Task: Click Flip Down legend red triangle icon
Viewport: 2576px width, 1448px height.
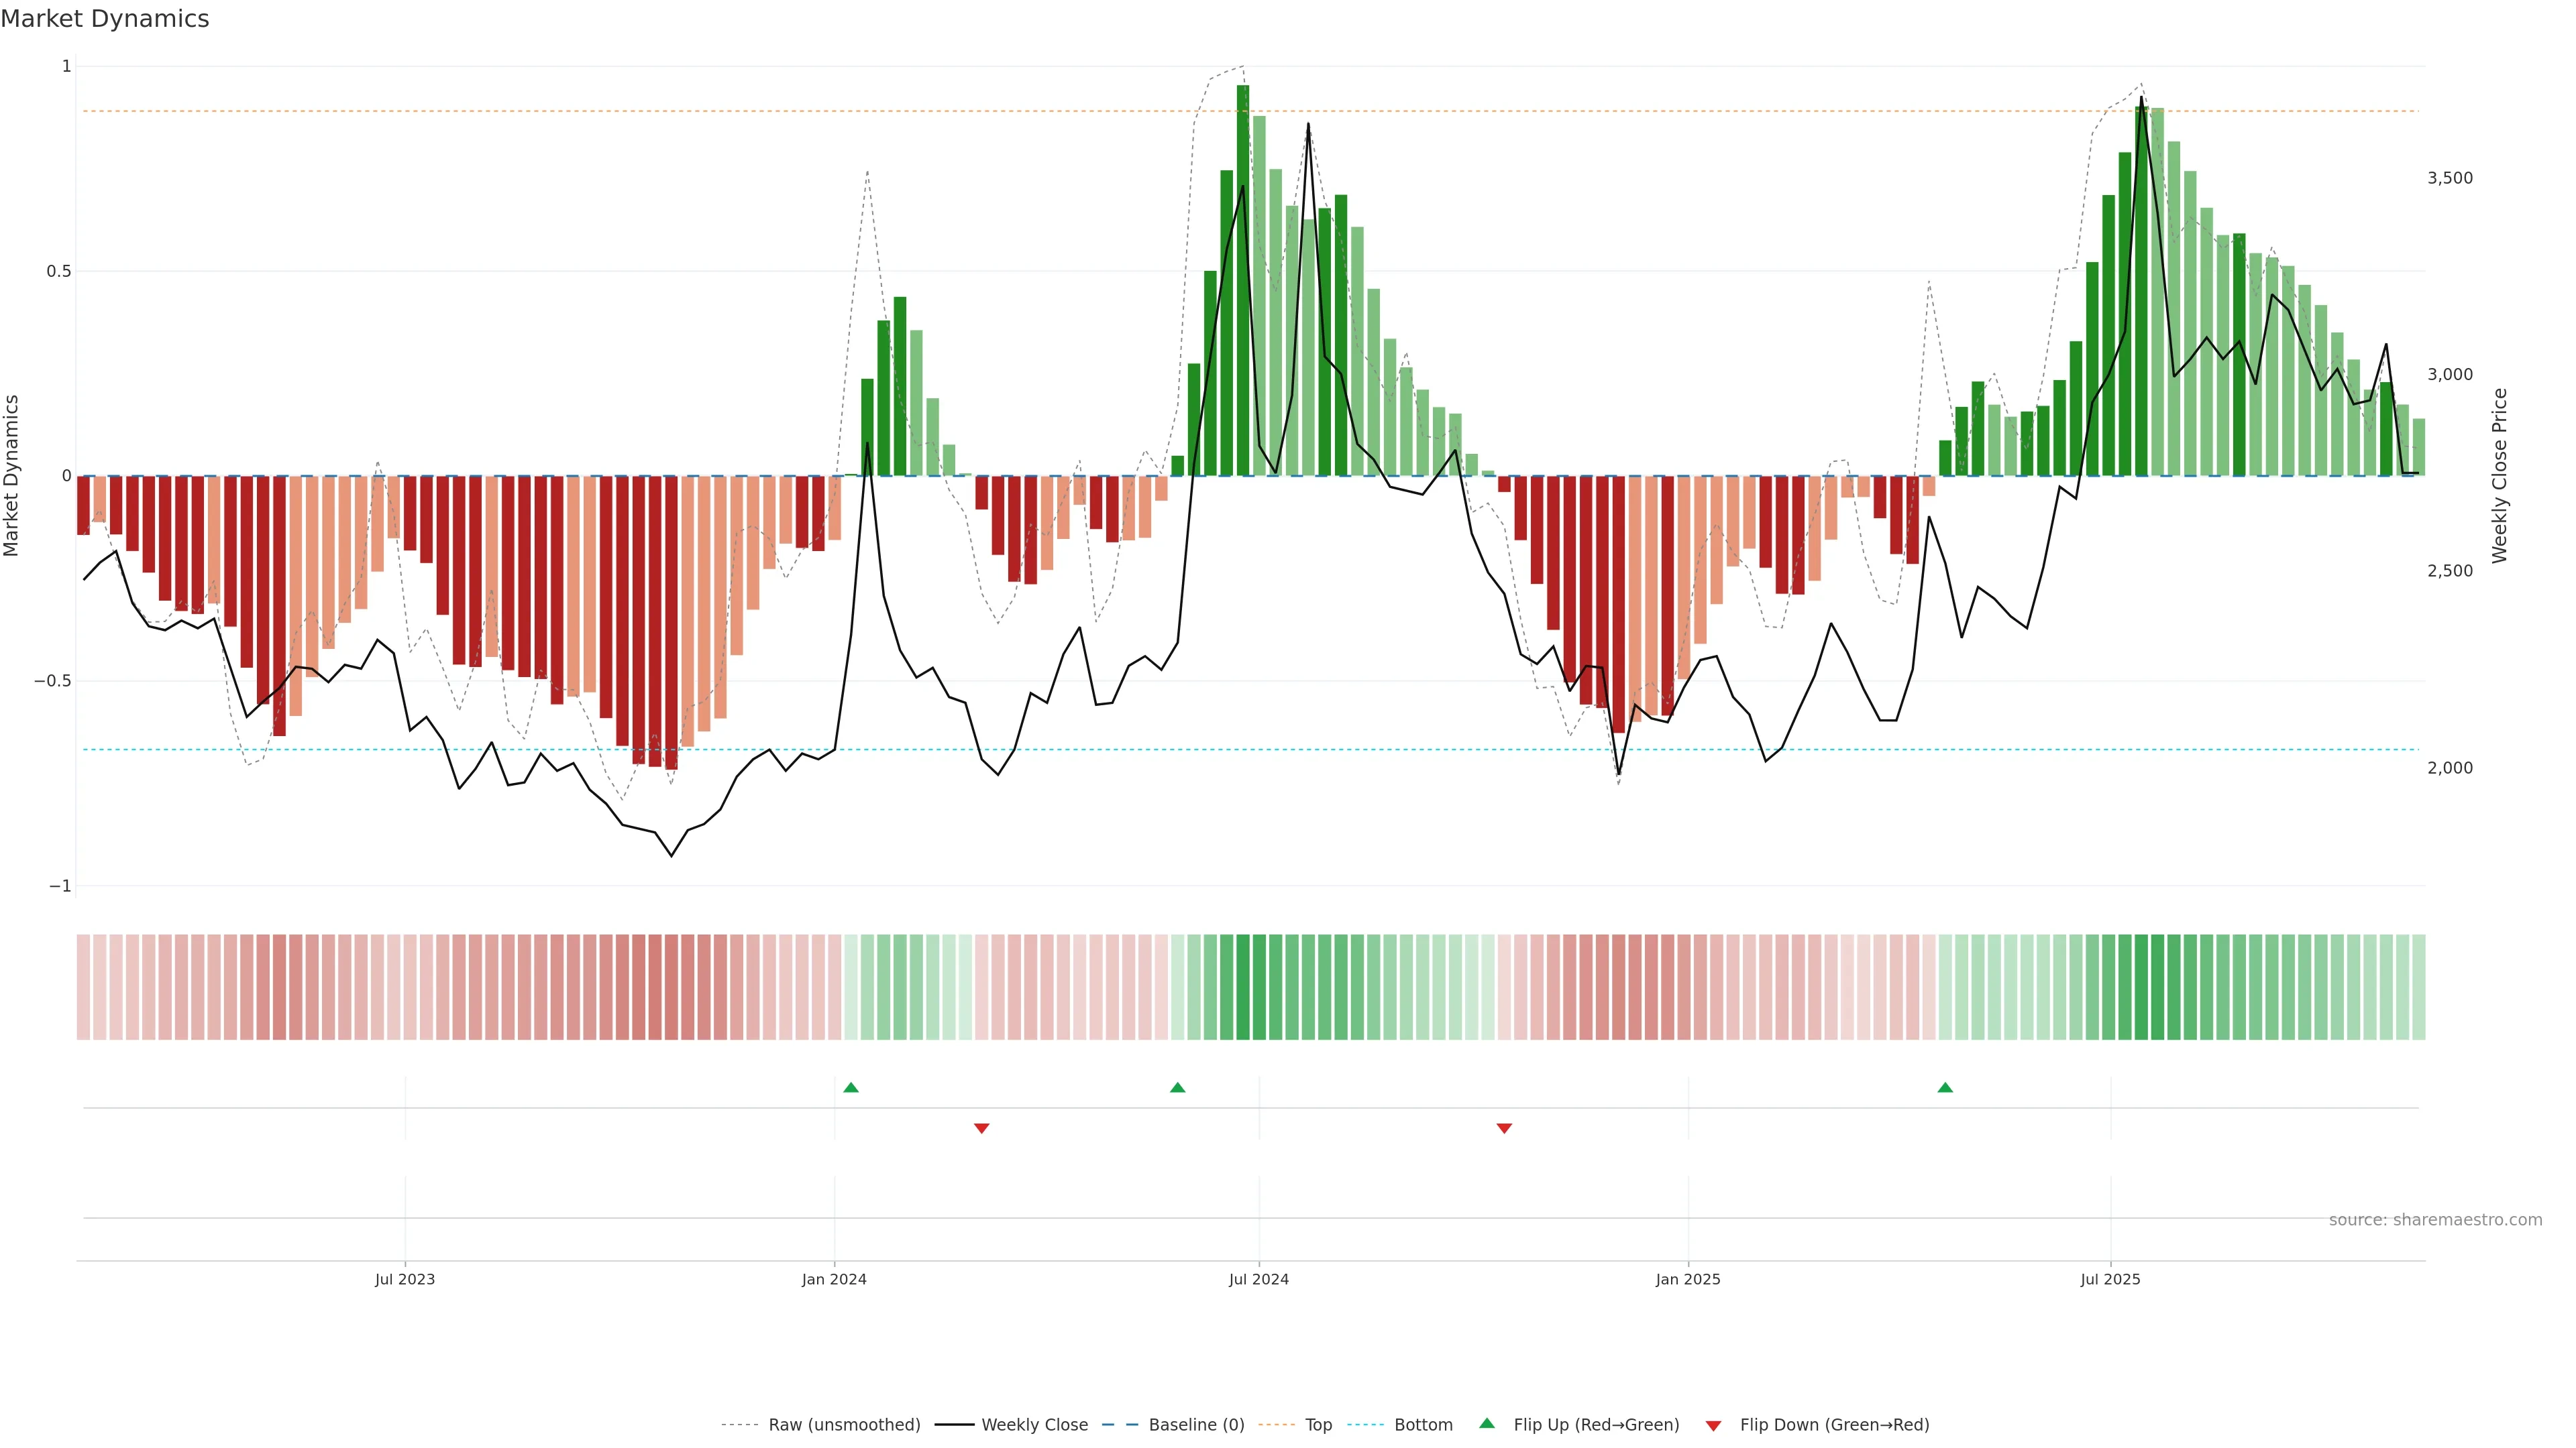Action: point(1713,1425)
